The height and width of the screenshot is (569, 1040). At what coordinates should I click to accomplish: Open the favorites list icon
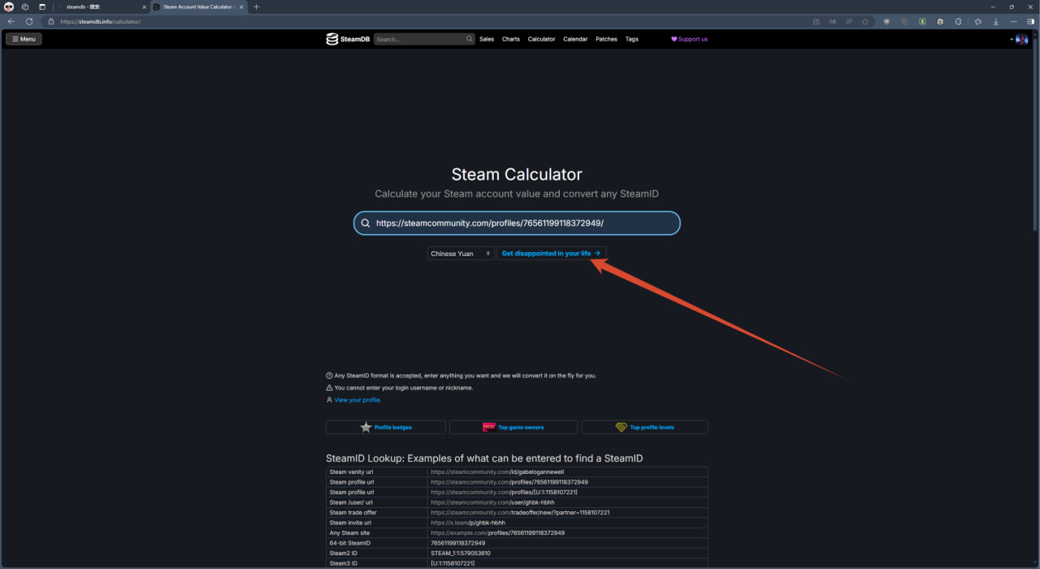tap(978, 21)
